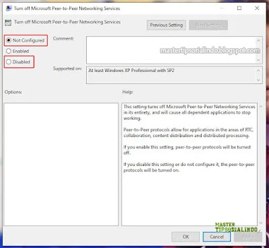The image size is (269, 248).
Task: Click the disabled Apply button
Action: coord(248,237)
